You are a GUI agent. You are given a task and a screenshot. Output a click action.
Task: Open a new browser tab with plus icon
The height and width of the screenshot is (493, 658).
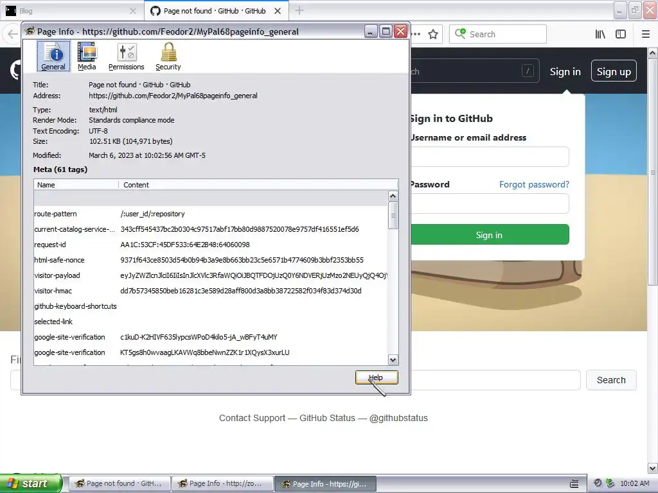click(x=299, y=10)
